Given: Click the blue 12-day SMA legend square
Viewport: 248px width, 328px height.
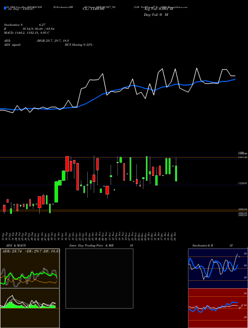Looking at the screenshot, I should point(5,8).
